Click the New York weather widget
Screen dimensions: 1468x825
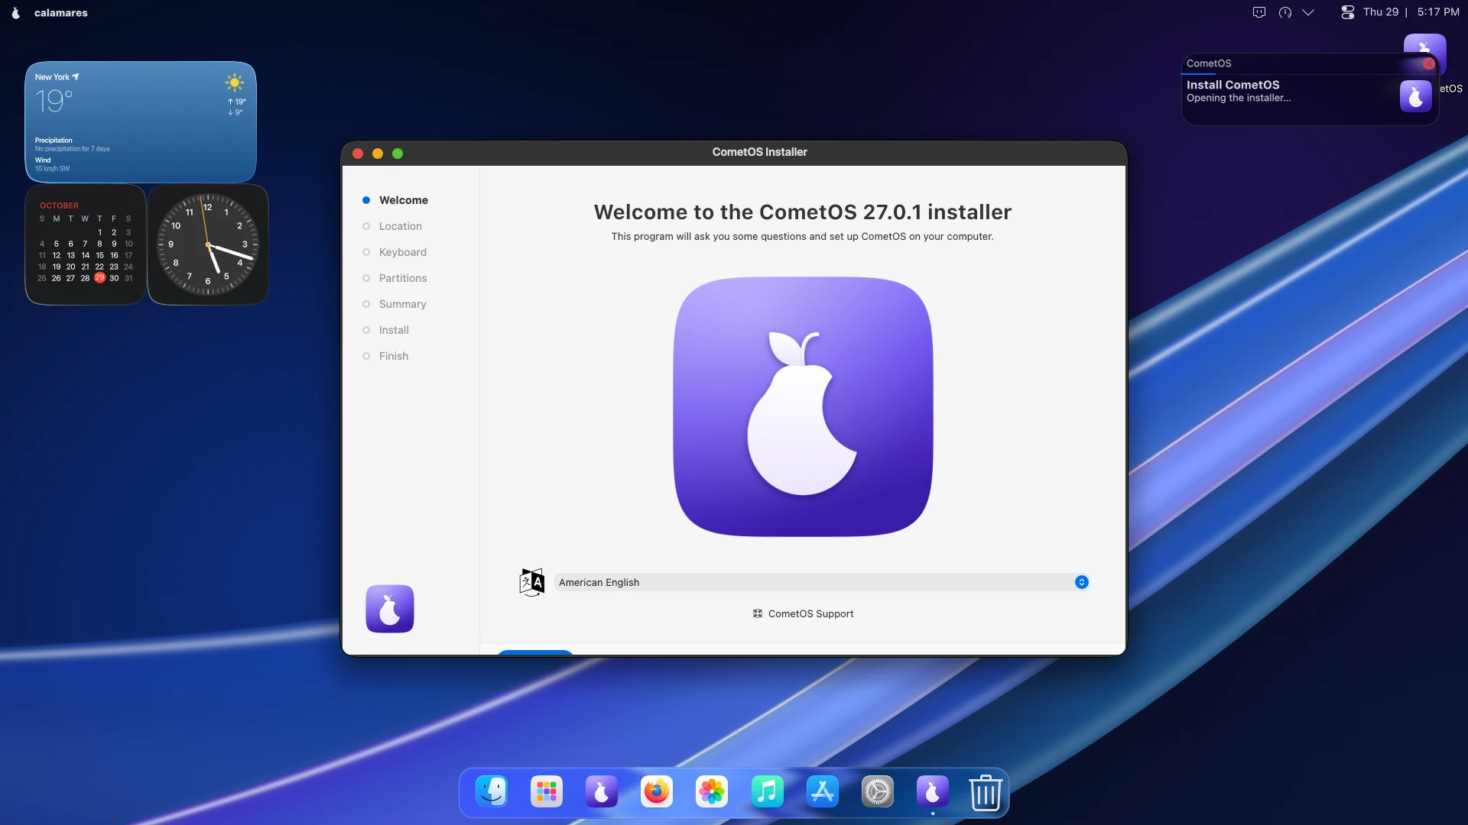141,122
